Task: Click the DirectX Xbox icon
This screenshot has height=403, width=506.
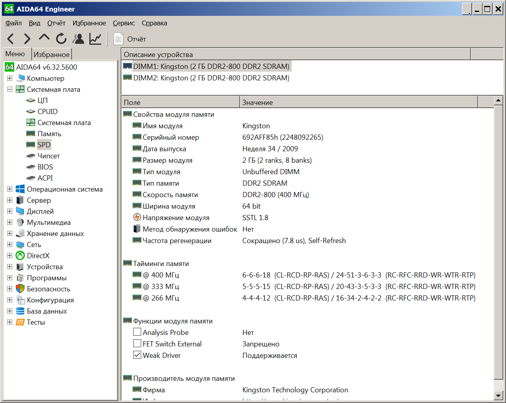Action: pyautogui.click(x=20, y=256)
